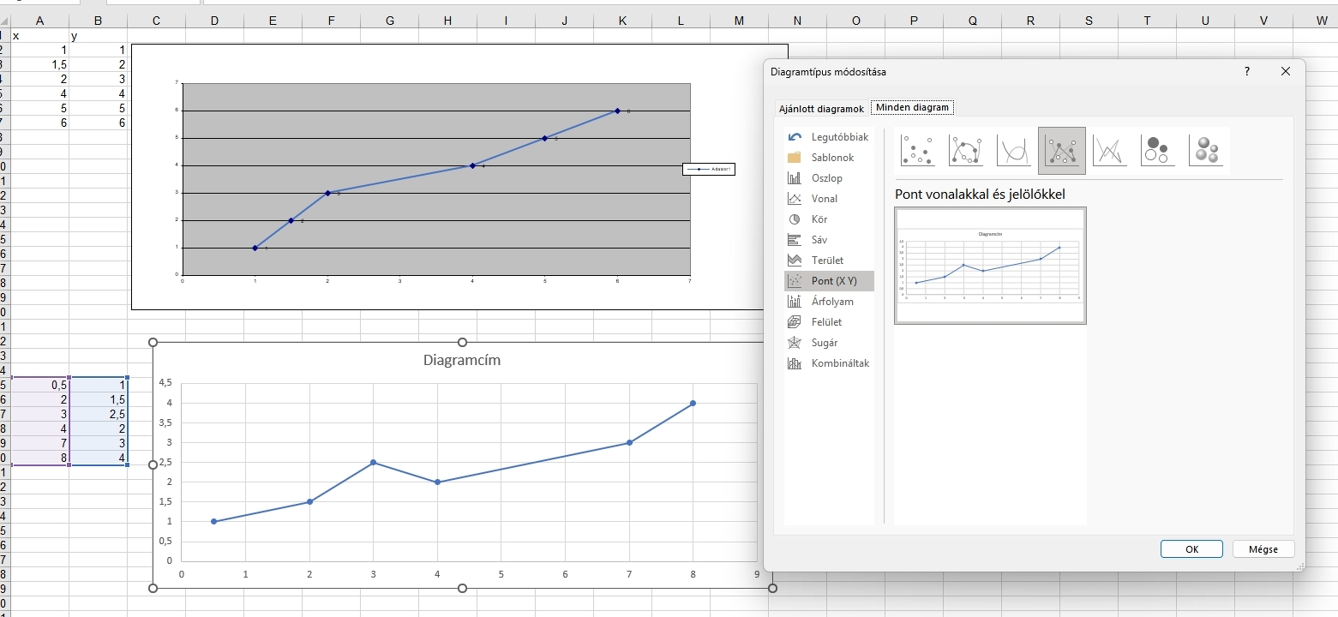
Task: Select the basic Scatter (markers only) subtype icon
Action: 918,151
